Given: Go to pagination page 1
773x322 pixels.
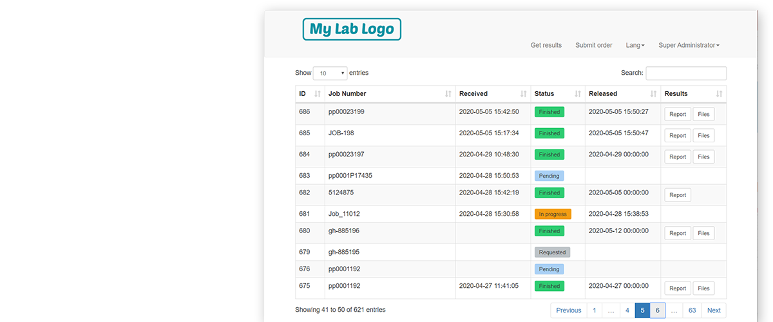Looking at the screenshot, I should click(595, 310).
